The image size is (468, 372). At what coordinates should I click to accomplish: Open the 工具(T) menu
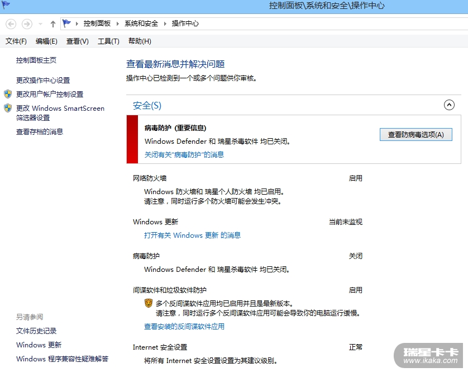pyautogui.click(x=108, y=41)
